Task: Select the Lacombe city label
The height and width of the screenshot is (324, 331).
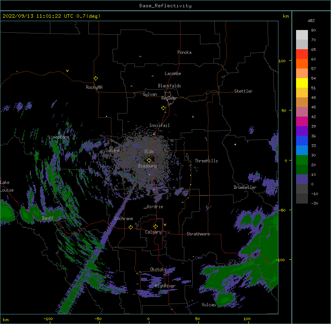Action: (x=173, y=73)
